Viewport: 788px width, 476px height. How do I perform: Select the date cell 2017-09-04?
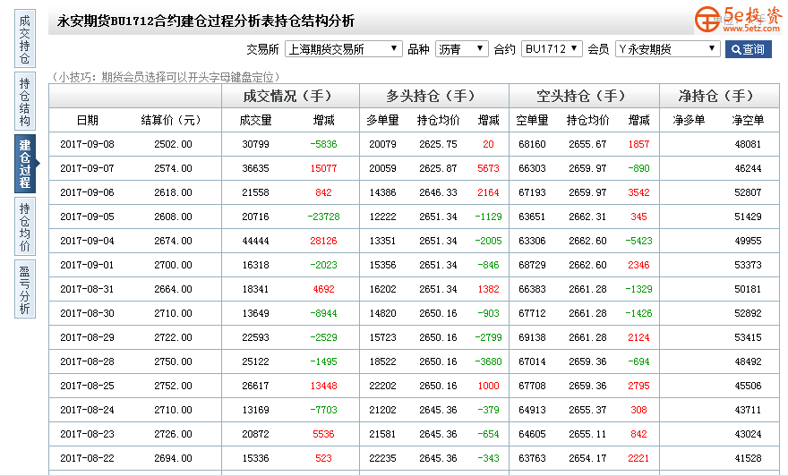tap(88, 241)
